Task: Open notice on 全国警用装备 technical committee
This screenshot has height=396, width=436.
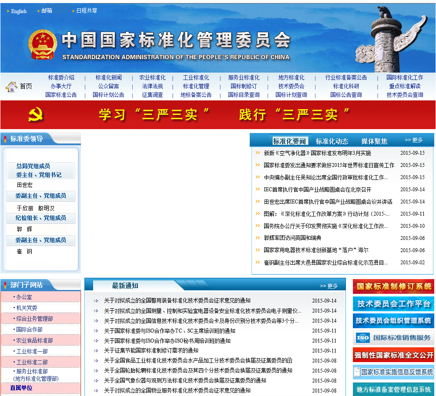Action: (177, 300)
